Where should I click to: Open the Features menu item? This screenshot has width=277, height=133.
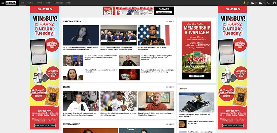(40, 3)
